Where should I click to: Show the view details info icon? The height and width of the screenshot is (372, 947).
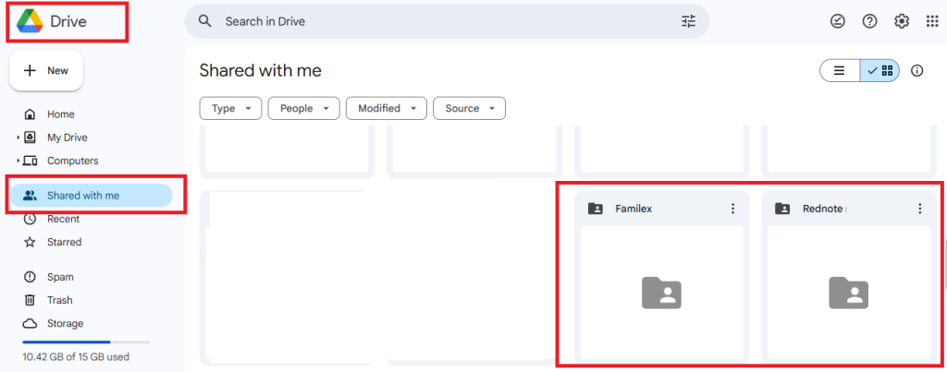tap(917, 71)
